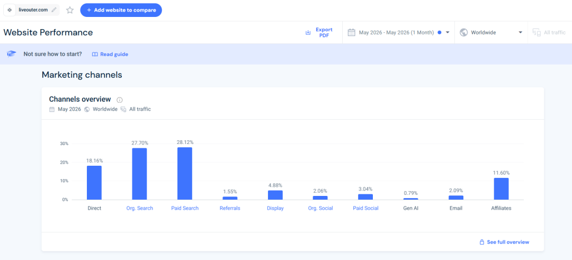Open the locked See full overview link
The height and width of the screenshot is (260, 572).
(504, 242)
